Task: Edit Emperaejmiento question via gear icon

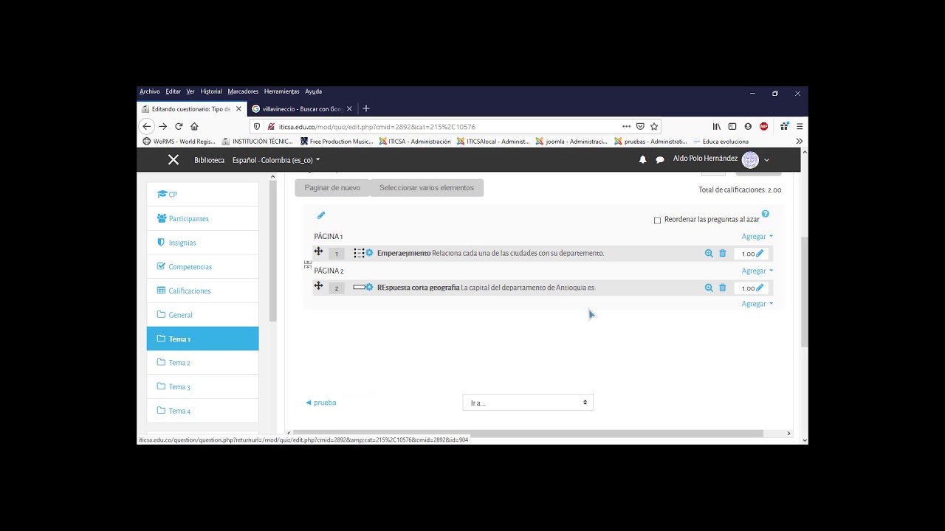Action: (369, 253)
